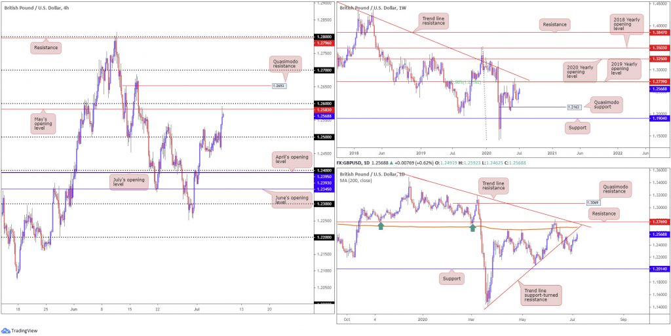The height and width of the screenshot is (336, 671).
Task: Click the TradingView logo icon
Action: (5, 331)
